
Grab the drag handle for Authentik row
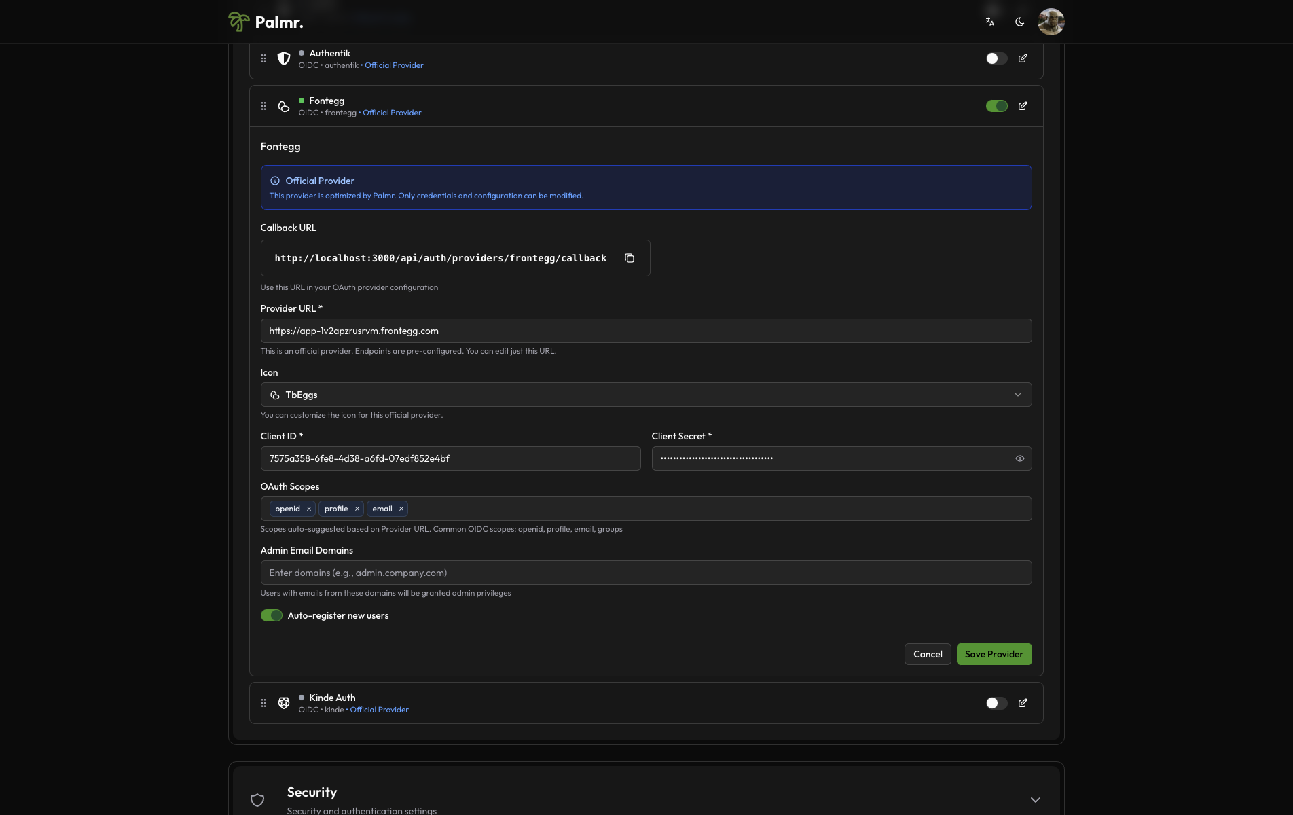click(x=263, y=58)
